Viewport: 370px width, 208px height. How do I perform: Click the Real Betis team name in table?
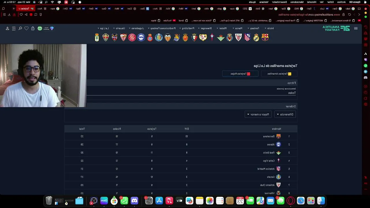click(x=269, y=153)
